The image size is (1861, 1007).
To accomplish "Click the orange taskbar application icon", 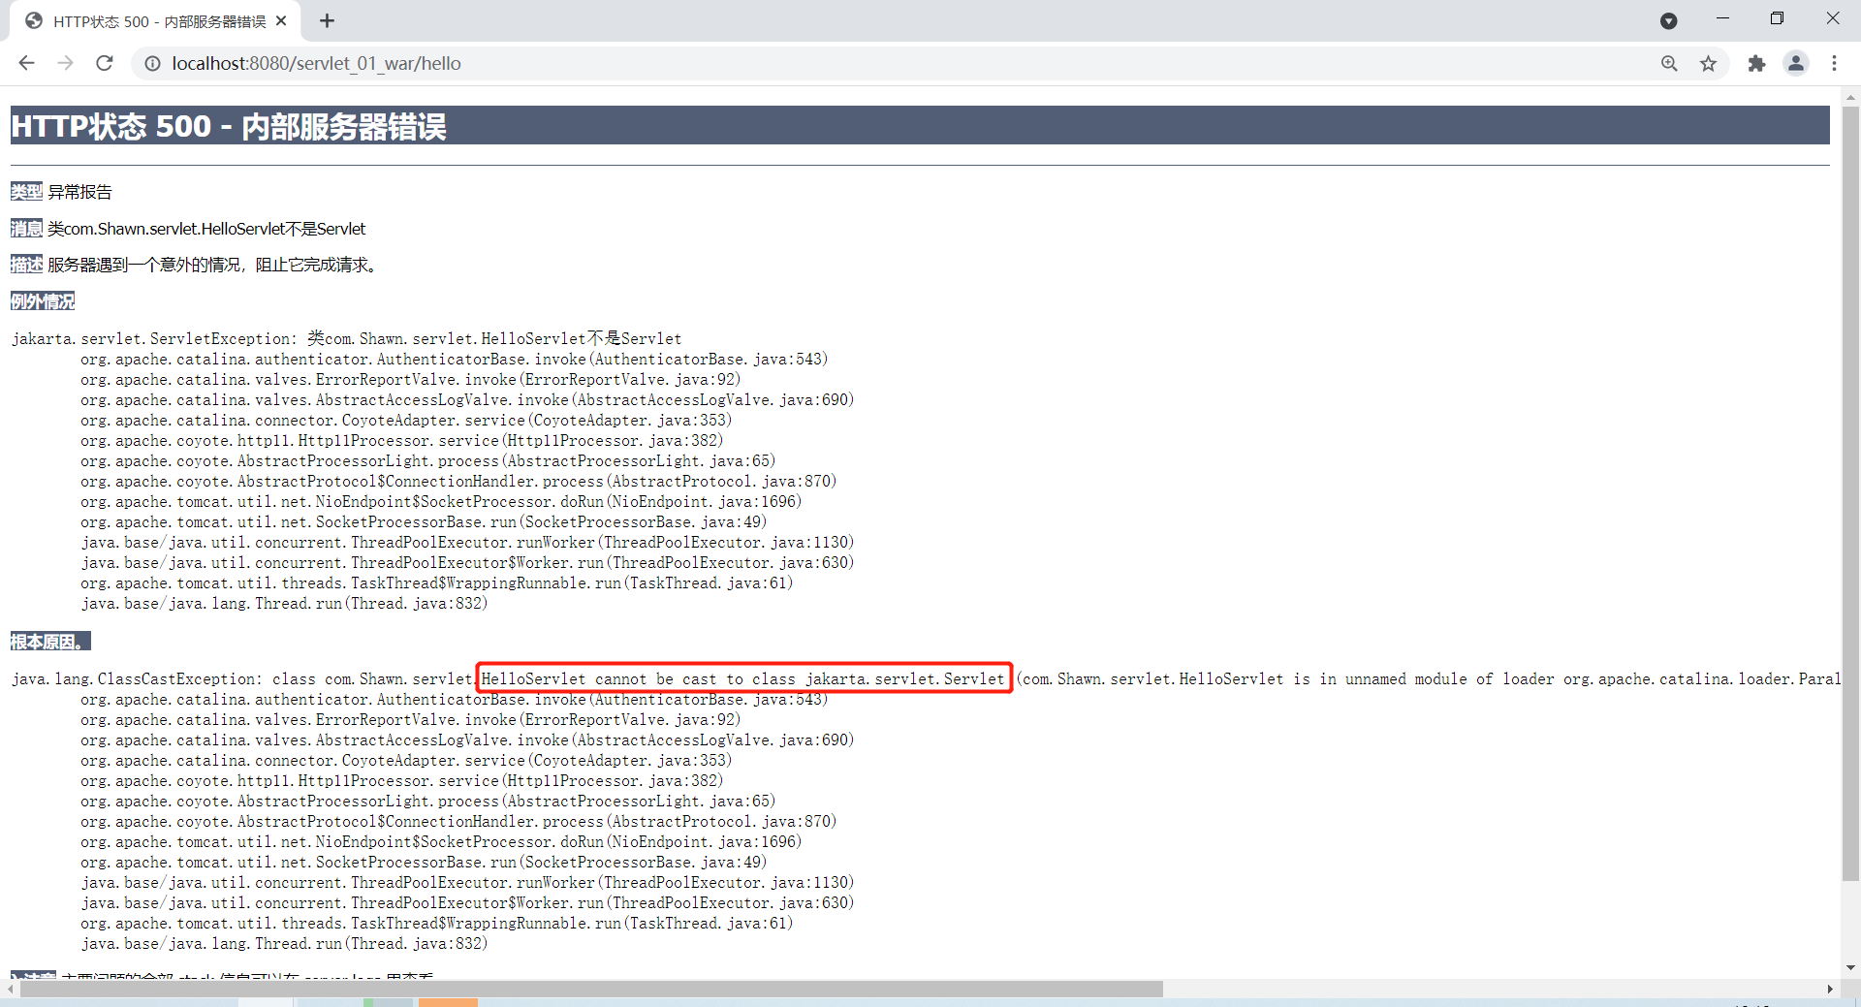I will pyautogui.click(x=448, y=1003).
